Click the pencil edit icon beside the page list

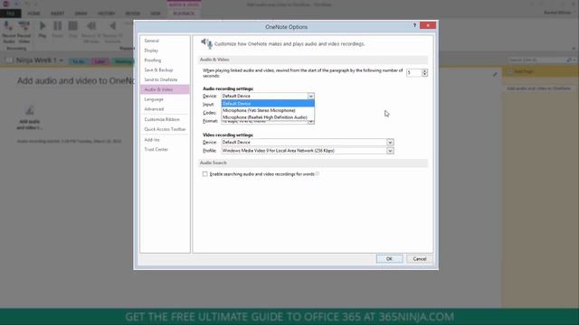click(495, 74)
